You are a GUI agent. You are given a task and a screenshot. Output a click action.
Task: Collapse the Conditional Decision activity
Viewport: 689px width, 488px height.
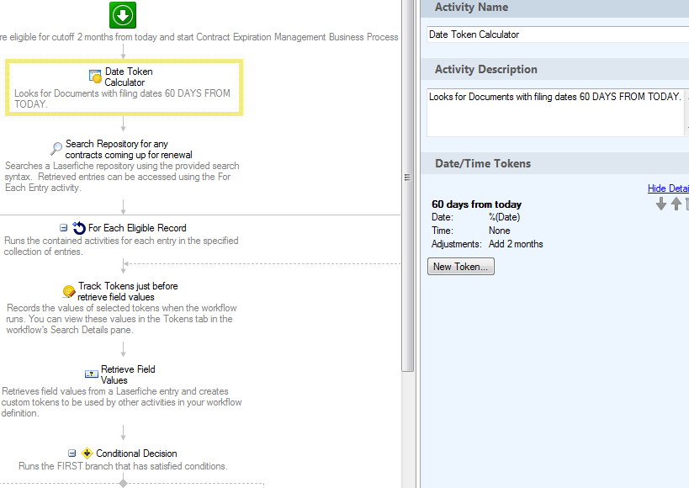tap(72, 454)
